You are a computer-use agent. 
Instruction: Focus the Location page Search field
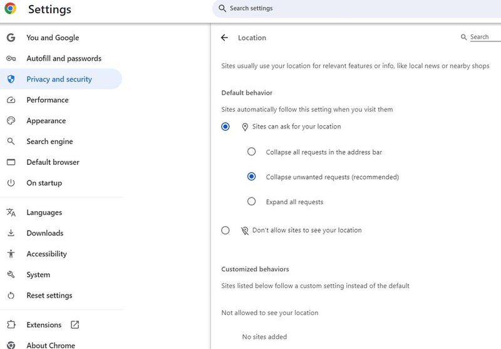[485, 37]
